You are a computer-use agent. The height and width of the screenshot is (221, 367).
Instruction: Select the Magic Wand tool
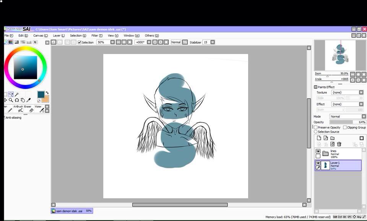(x=16, y=94)
